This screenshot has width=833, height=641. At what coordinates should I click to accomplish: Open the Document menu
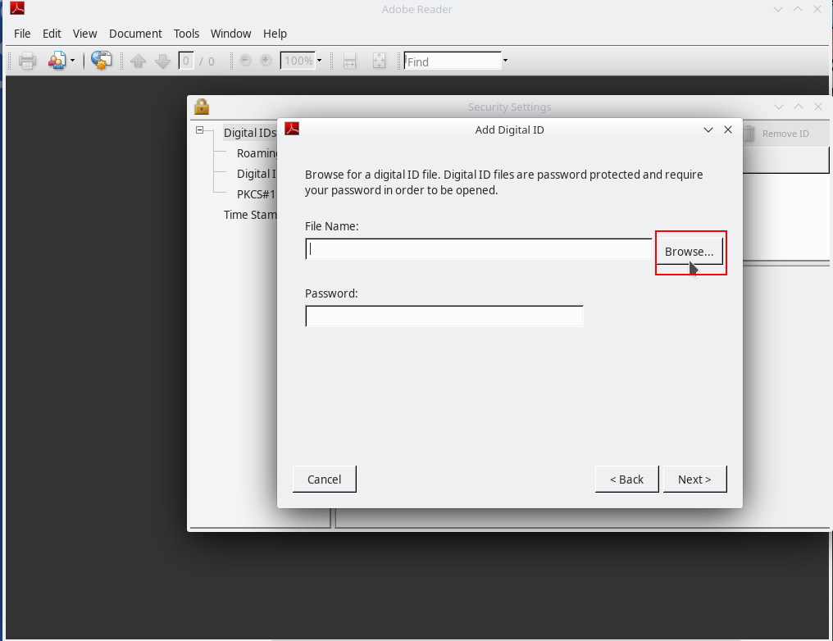tap(135, 34)
